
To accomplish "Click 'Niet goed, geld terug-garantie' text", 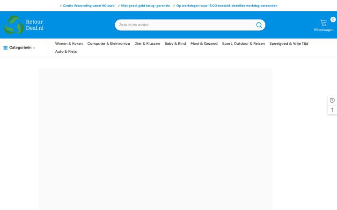I will pyautogui.click(x=146, y=6).
